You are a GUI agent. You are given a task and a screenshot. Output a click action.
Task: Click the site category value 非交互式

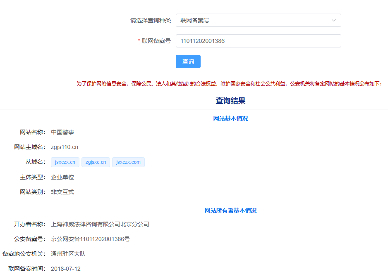pyautogui.click(x=62, y=192)
